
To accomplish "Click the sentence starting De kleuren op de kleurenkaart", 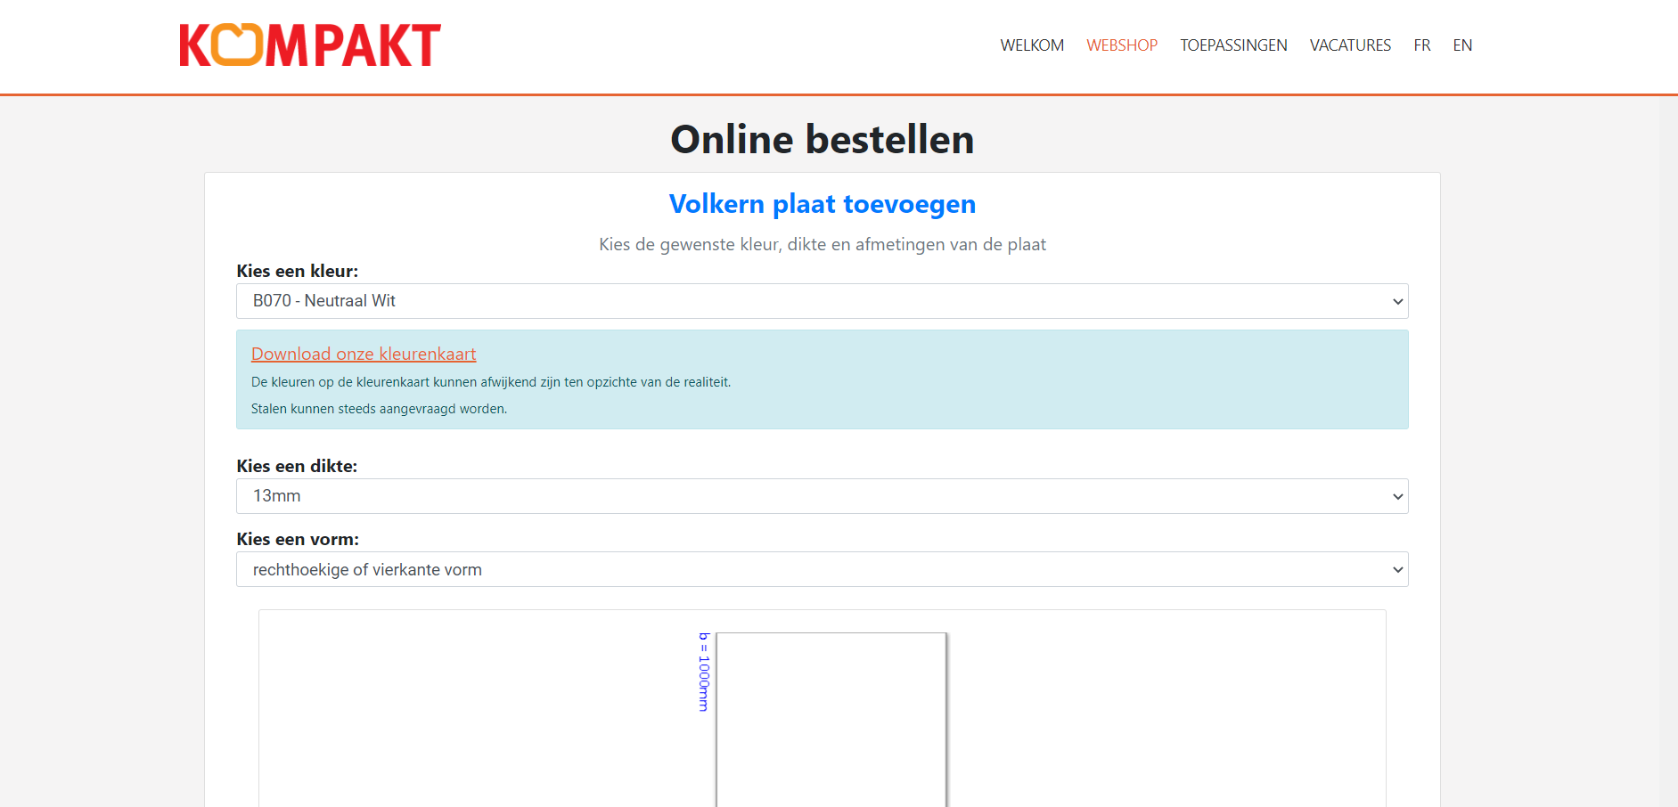I will coord(491,382).
